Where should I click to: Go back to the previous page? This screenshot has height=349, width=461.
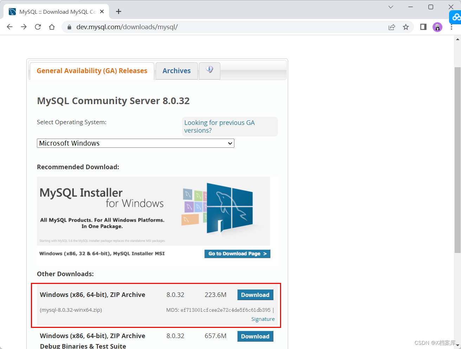click(x=9, y=27)
